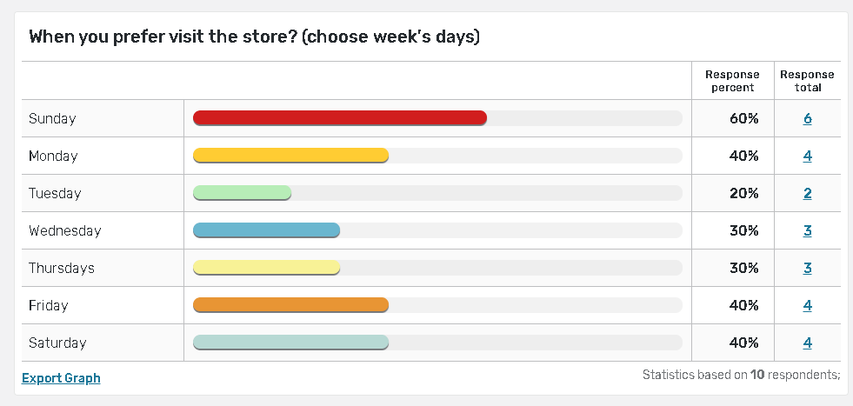Select the Sunday row label
The height and width of the screenshot is (406, 853).
click(x=52, y=118)
